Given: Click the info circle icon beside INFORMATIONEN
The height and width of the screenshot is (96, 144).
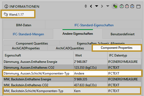Looking at the screenshot, I should coord(6,6).
